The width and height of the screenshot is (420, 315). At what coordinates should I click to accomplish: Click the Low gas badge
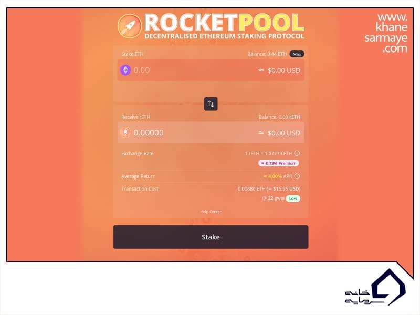point(293,198)
